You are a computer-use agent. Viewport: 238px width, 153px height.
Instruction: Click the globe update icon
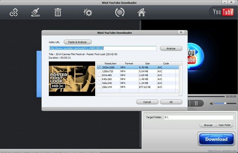click(x=120, y=12)
